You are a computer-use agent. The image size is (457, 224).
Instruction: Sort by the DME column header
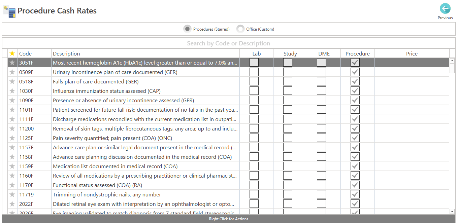click(x=324, y=53)
